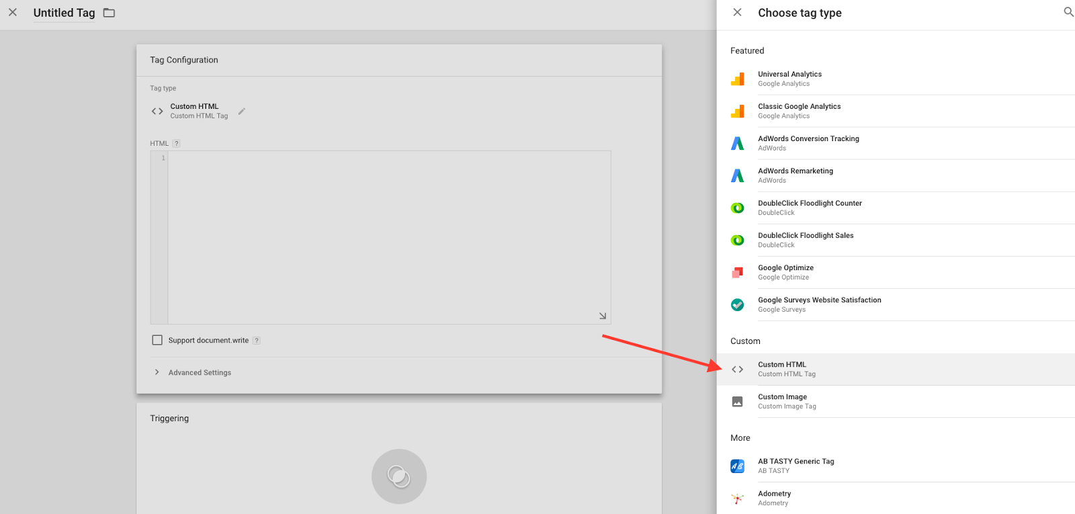Image resolution: width=1075 pixels, height=514 pixels.
Task: Click the DoubleClick Floodlight Sales icon
Action: (x=738, y=240)
